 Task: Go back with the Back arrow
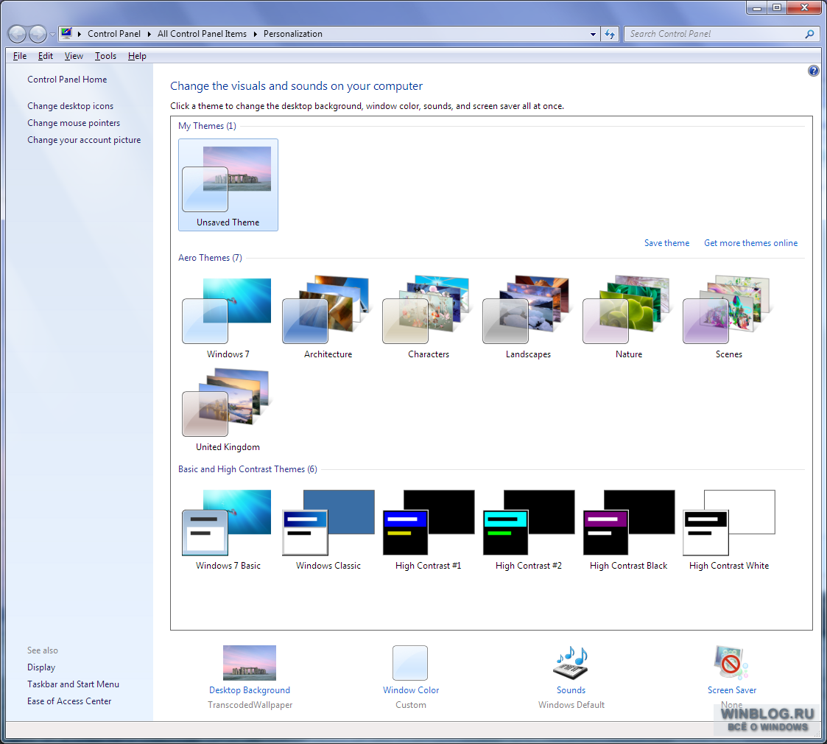click(x=17, y=35)
